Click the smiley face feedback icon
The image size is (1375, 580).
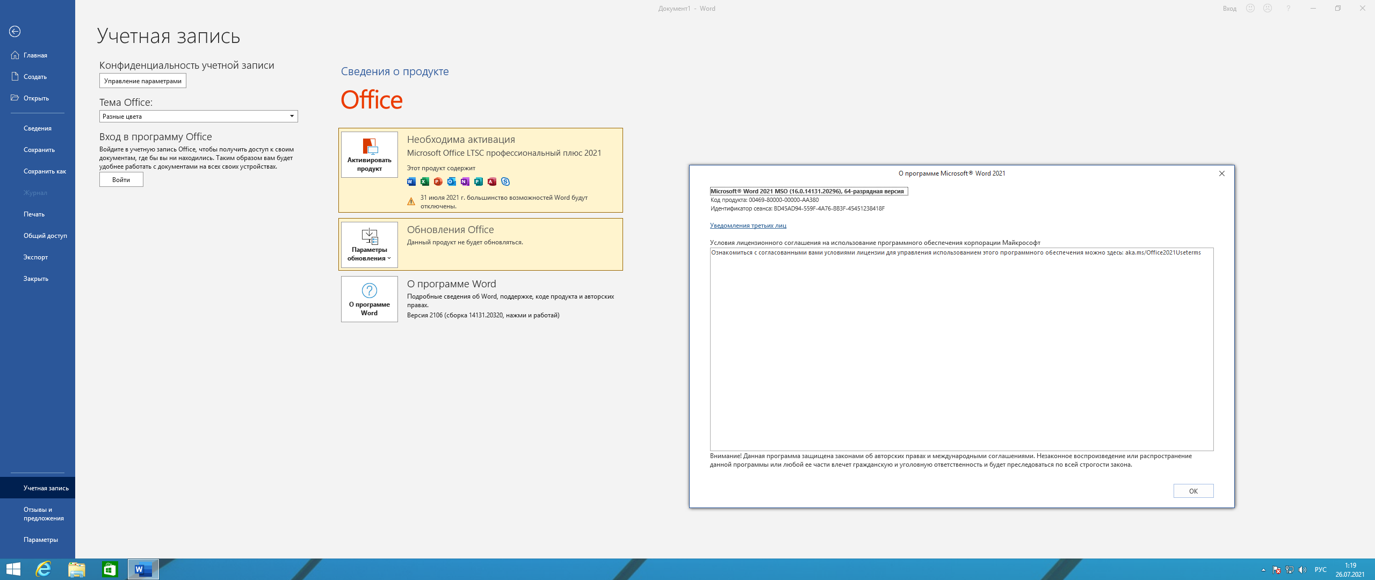tap(1250, 9)
